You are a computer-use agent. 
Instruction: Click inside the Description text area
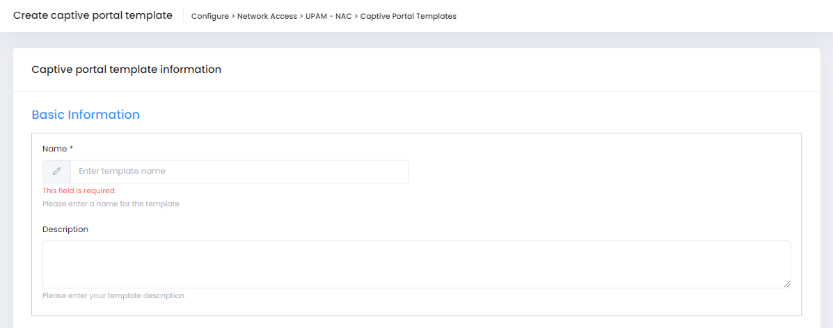tap(416, 264)
